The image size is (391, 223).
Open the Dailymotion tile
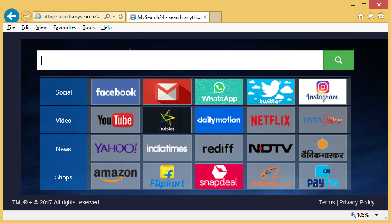point(219,120)
